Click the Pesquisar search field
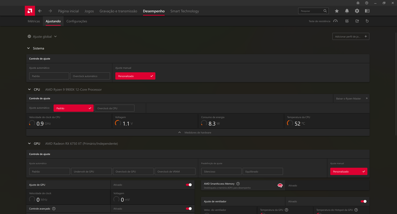The image size is (397, 214). tap(313, 11)
